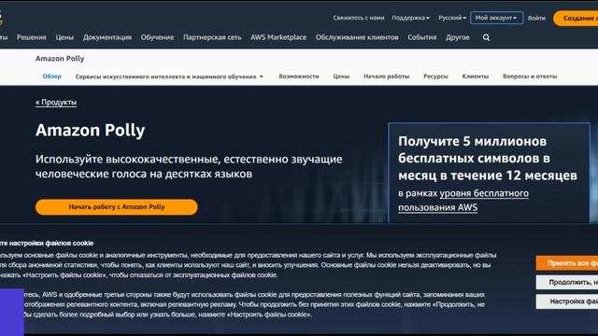
Task: Open the События menu
Action: (x=421, y=37)
